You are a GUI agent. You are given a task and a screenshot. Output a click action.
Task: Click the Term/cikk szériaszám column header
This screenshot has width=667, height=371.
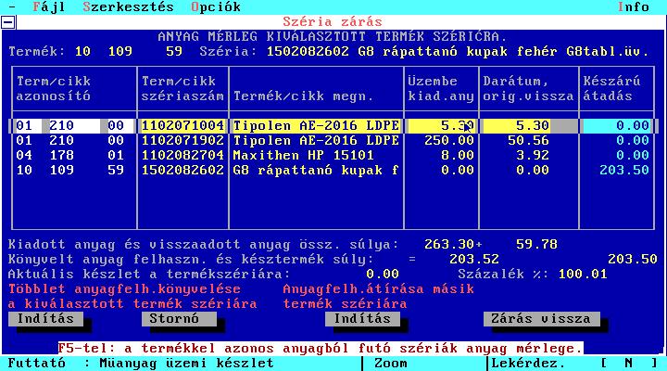coord(182,89)
